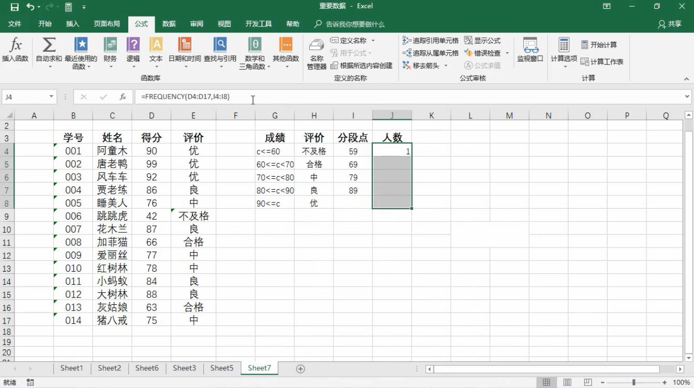The width and height of the screenshot is (694, 388).
Task: Switch to the Sheet1 worksheet tab
Action: pos(71,368)
